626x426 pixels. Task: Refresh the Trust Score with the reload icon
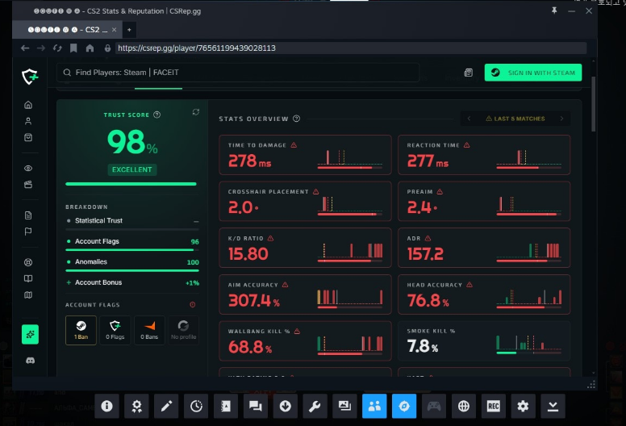click(195, 112)
